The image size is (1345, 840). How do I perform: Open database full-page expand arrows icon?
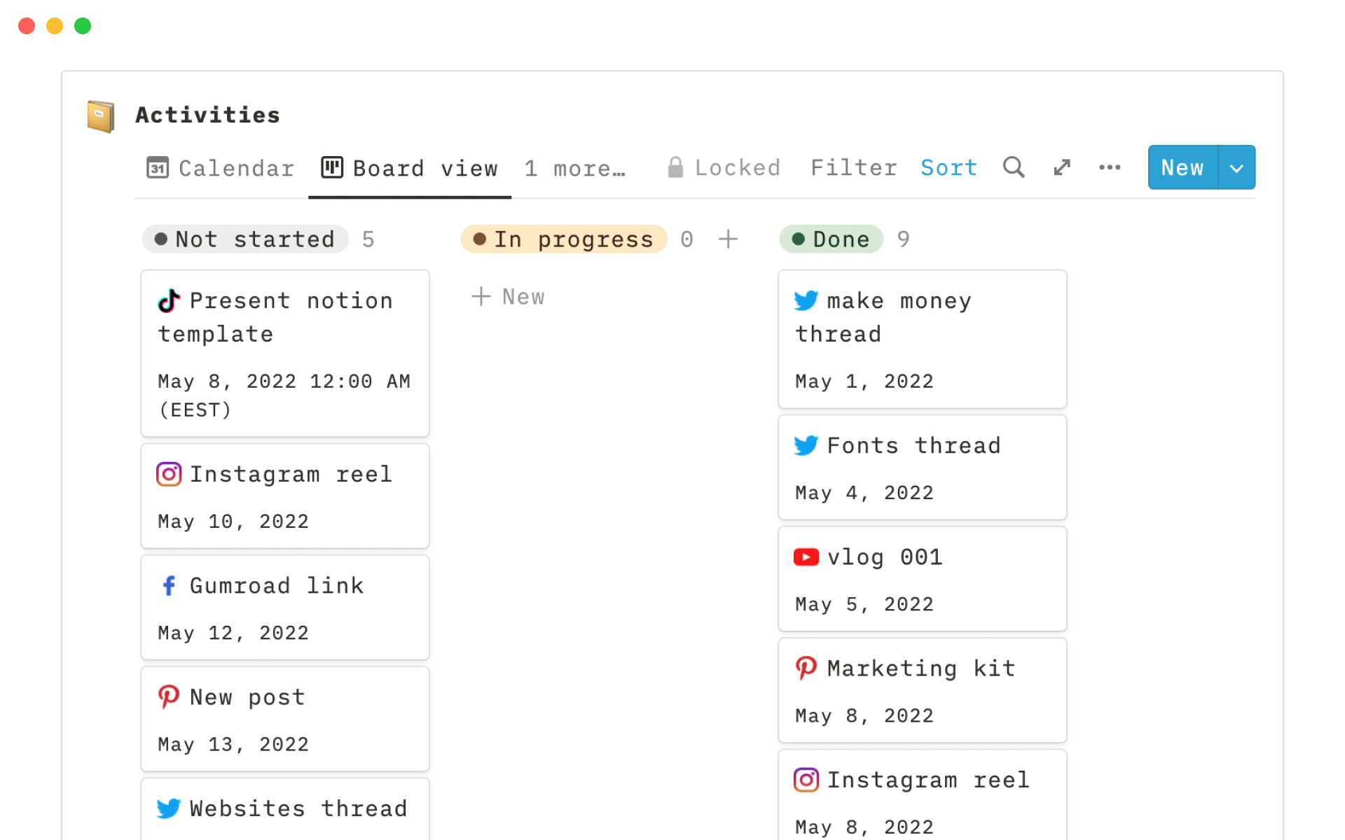(1062, 167)
